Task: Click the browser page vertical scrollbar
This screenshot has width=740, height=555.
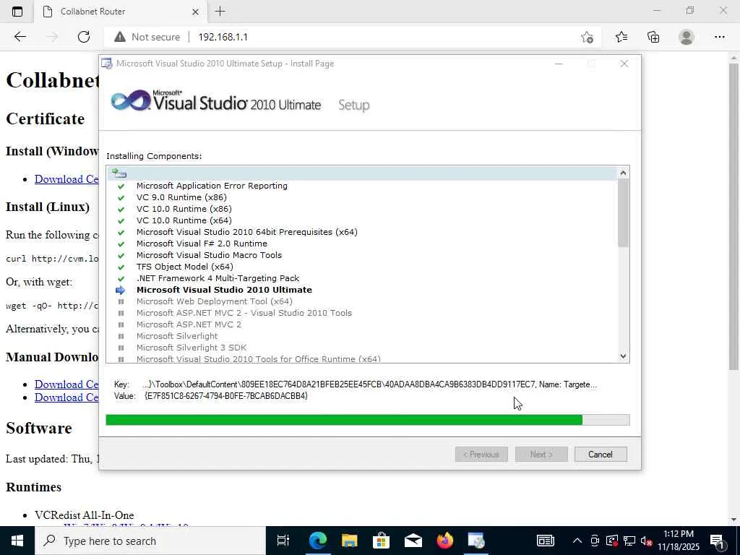Action: point(734,217)
